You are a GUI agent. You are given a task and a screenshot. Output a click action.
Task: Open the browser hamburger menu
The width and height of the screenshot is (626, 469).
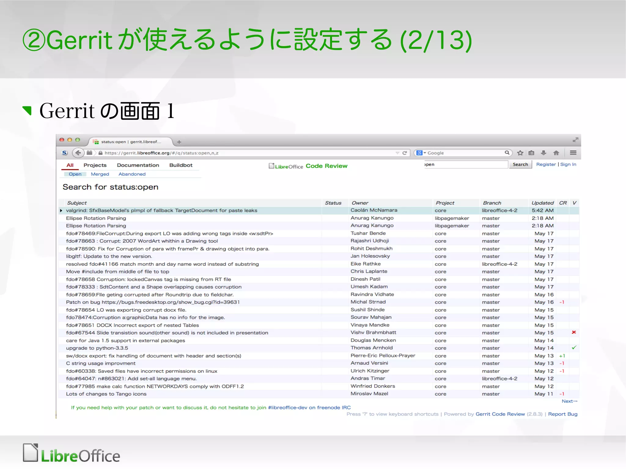click(x=573, y=153)
